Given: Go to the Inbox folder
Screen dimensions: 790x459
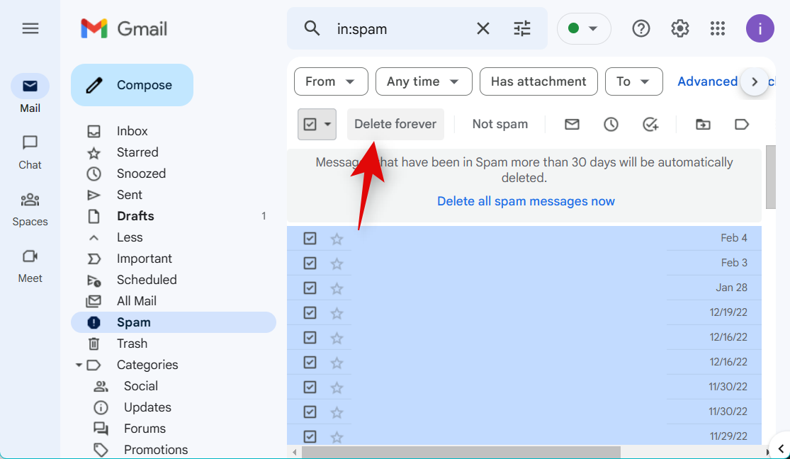Looking at the screenshot, I should pos(132,131).
